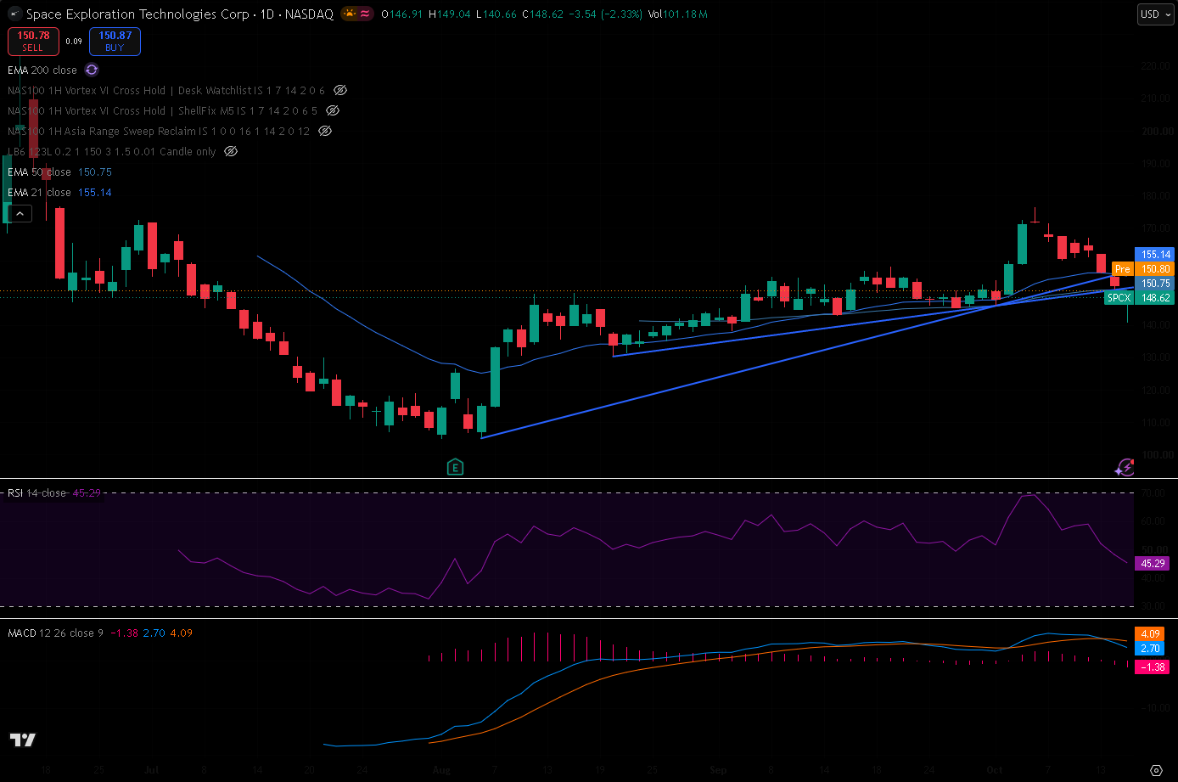
Task: Select the MACD 12 26 close 9 legend
Action: point(56,633)
